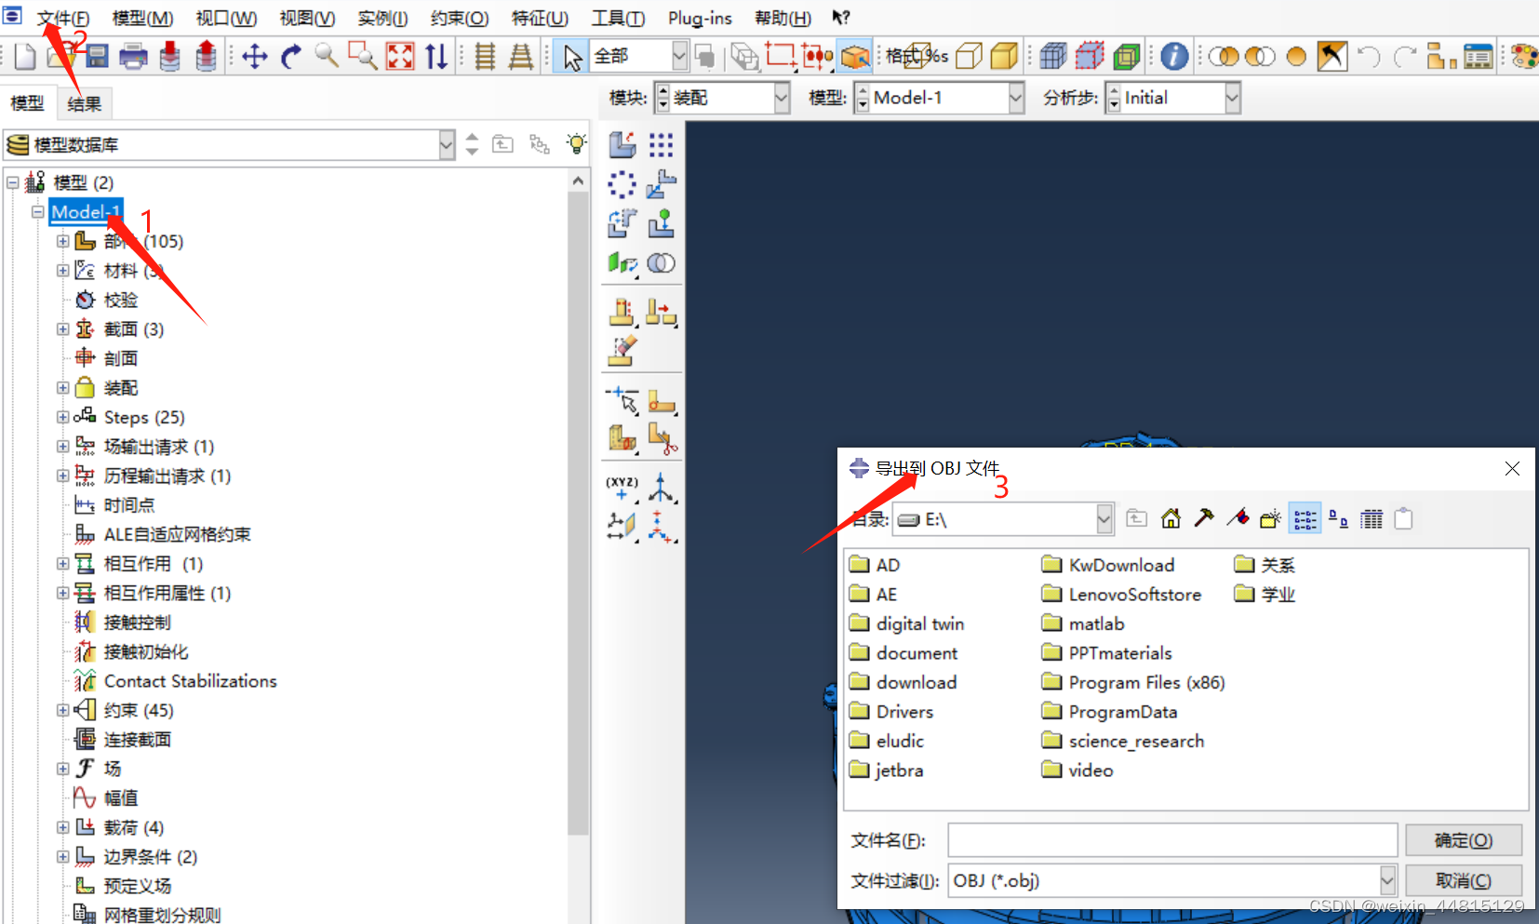
Task: Click the 确定(O) button
Action: click(1463, 840)
